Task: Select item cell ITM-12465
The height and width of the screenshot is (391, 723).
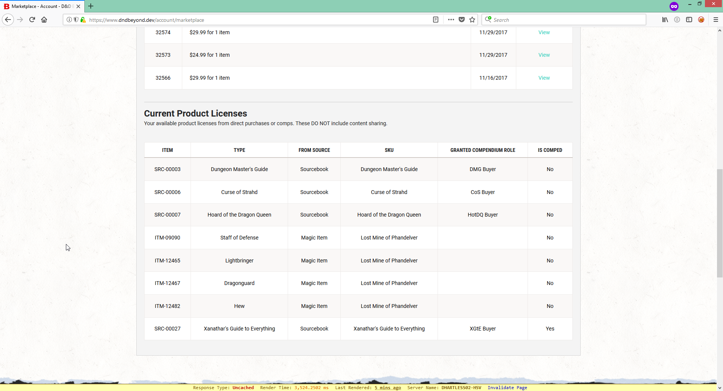Action: pos(167,261)
